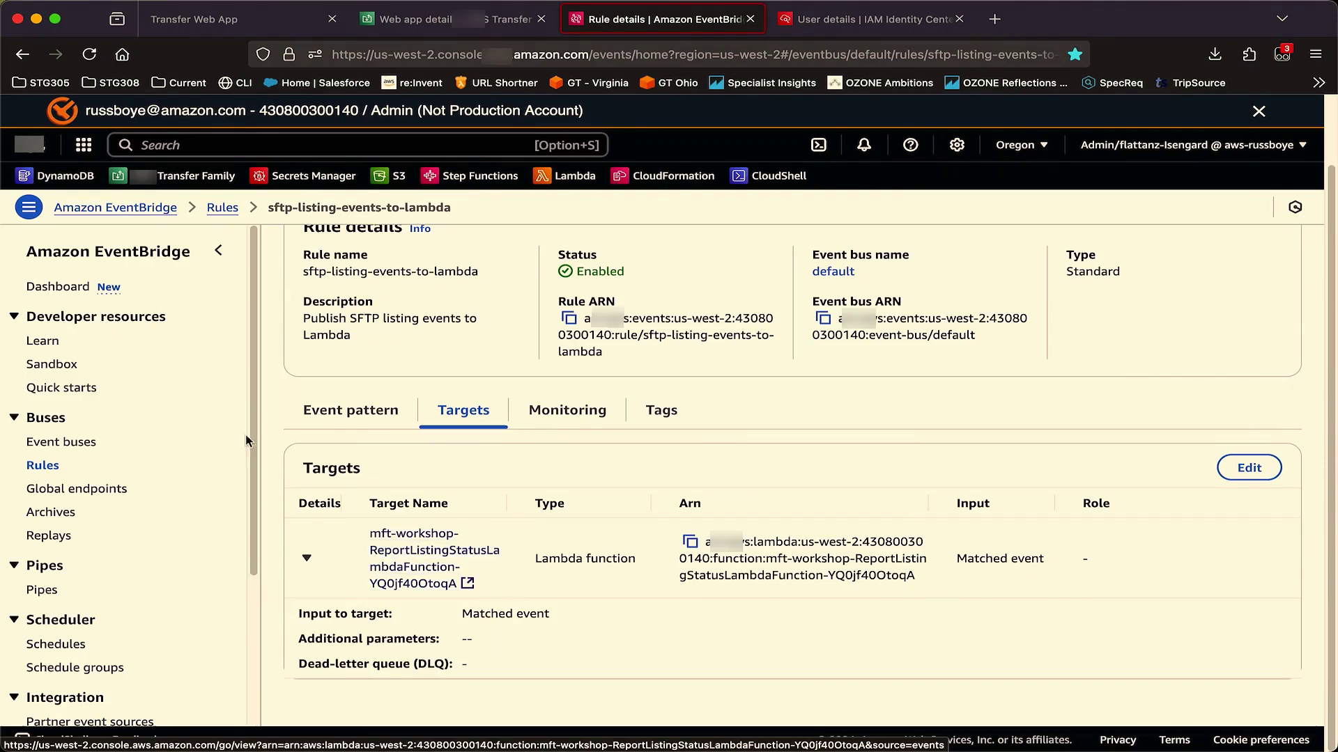Image resolution: width=1338 pixels, height=752 pixels.
Task: Show more bookmarks with the chevron
Action: (1318, 82)
